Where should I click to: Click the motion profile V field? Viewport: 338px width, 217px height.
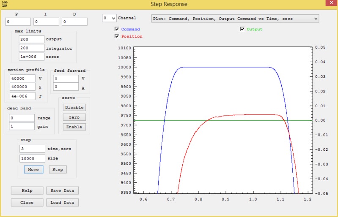click(22, 79)
